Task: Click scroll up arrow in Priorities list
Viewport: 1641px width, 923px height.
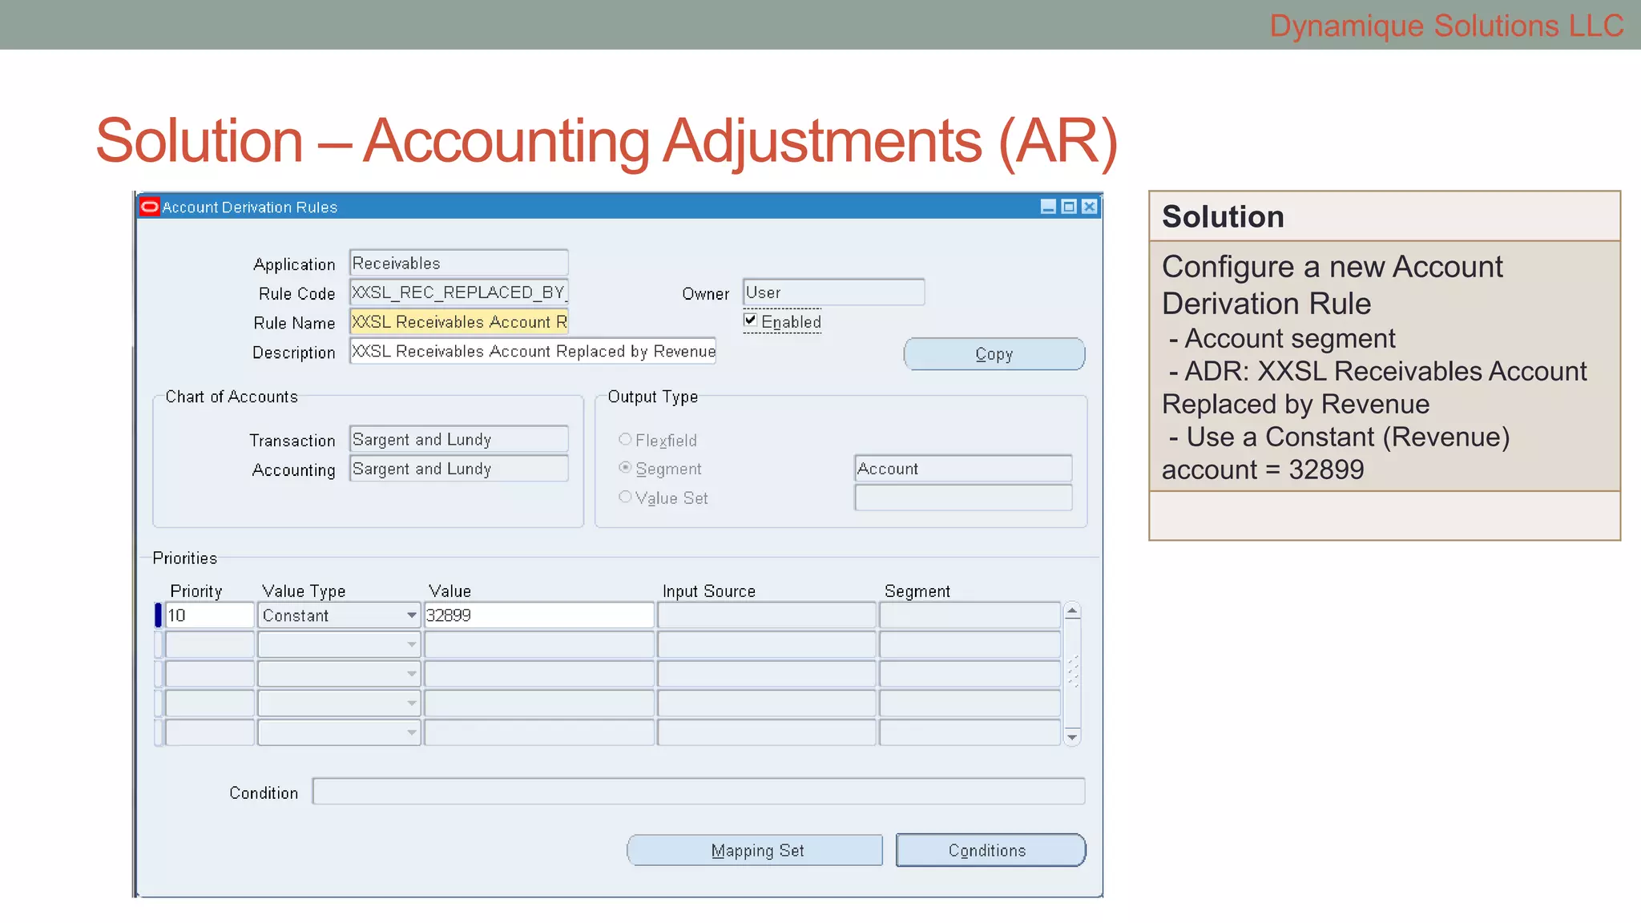Action: 1072,611
